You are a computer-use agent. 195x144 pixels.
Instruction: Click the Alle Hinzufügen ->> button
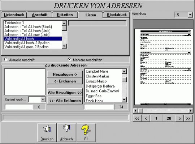coord(65,93)
